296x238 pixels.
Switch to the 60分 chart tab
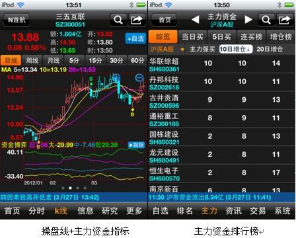pos(137,60)
